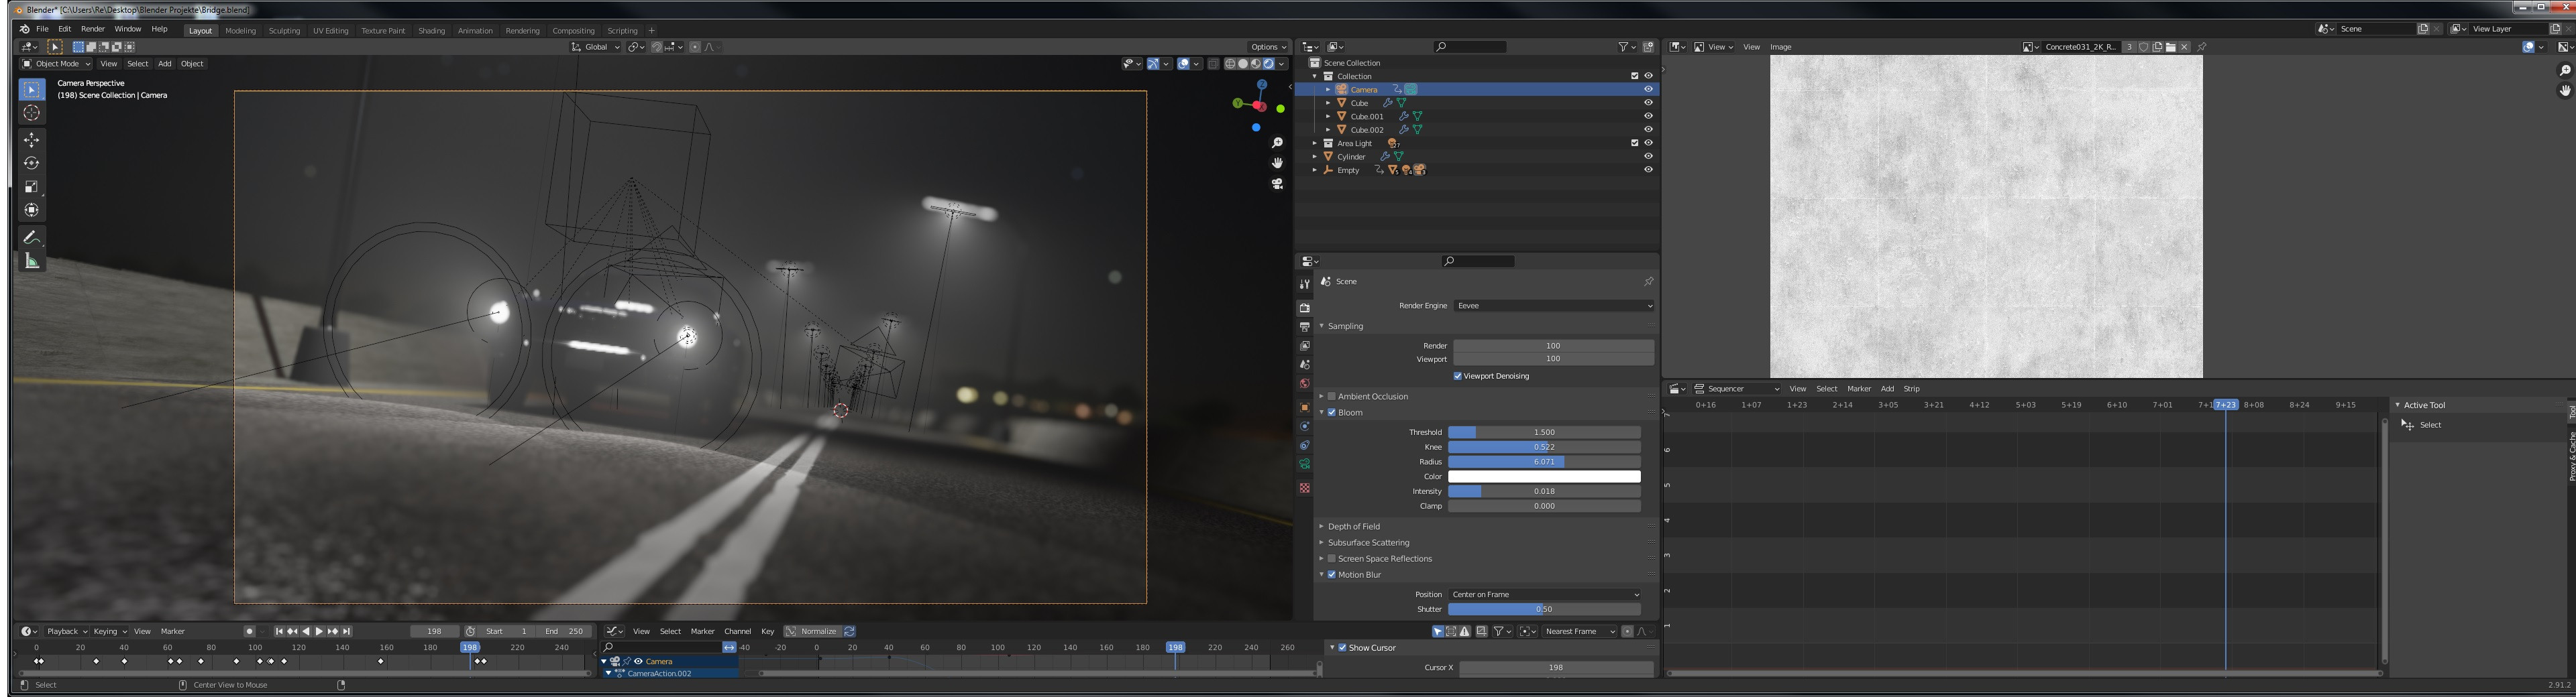Open Motion Blur Position dropdown
The width and height of the screenshot is (2576, 697).
pos(1544,595)
